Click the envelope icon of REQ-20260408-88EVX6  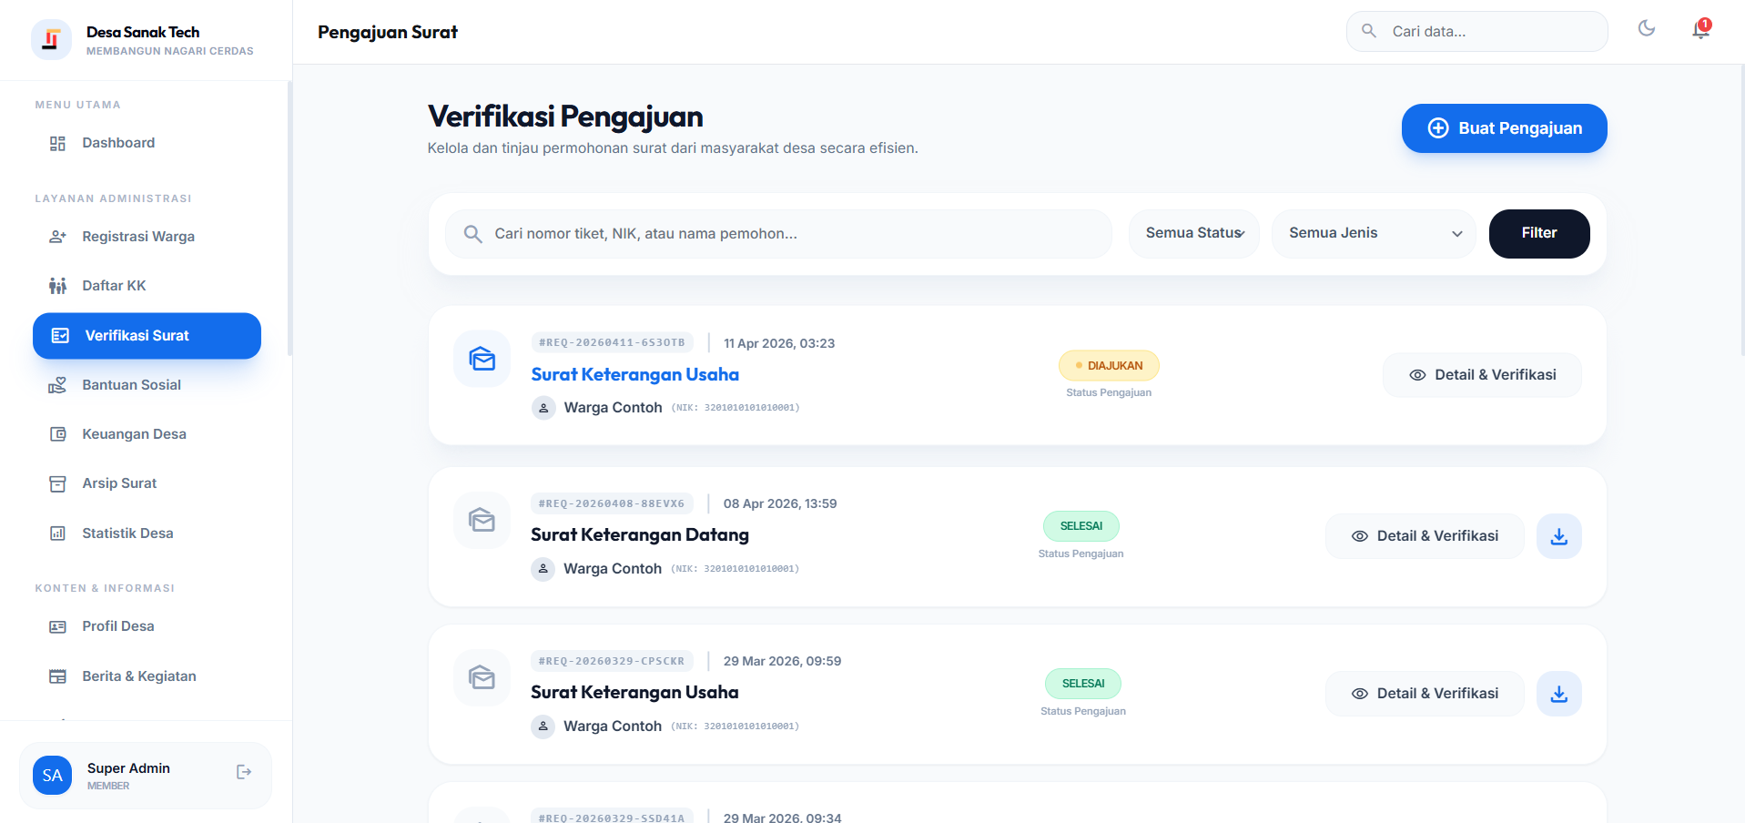[x=482, y=520]
